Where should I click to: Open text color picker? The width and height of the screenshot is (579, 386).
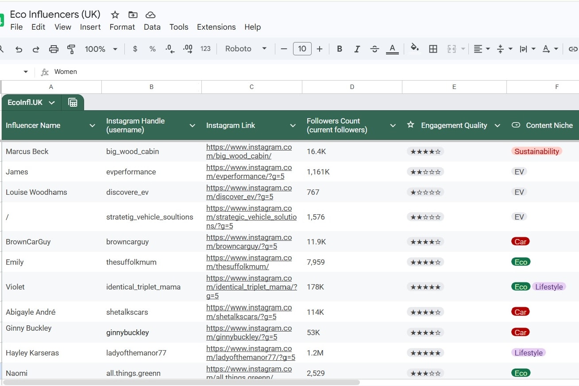(392, 49)
